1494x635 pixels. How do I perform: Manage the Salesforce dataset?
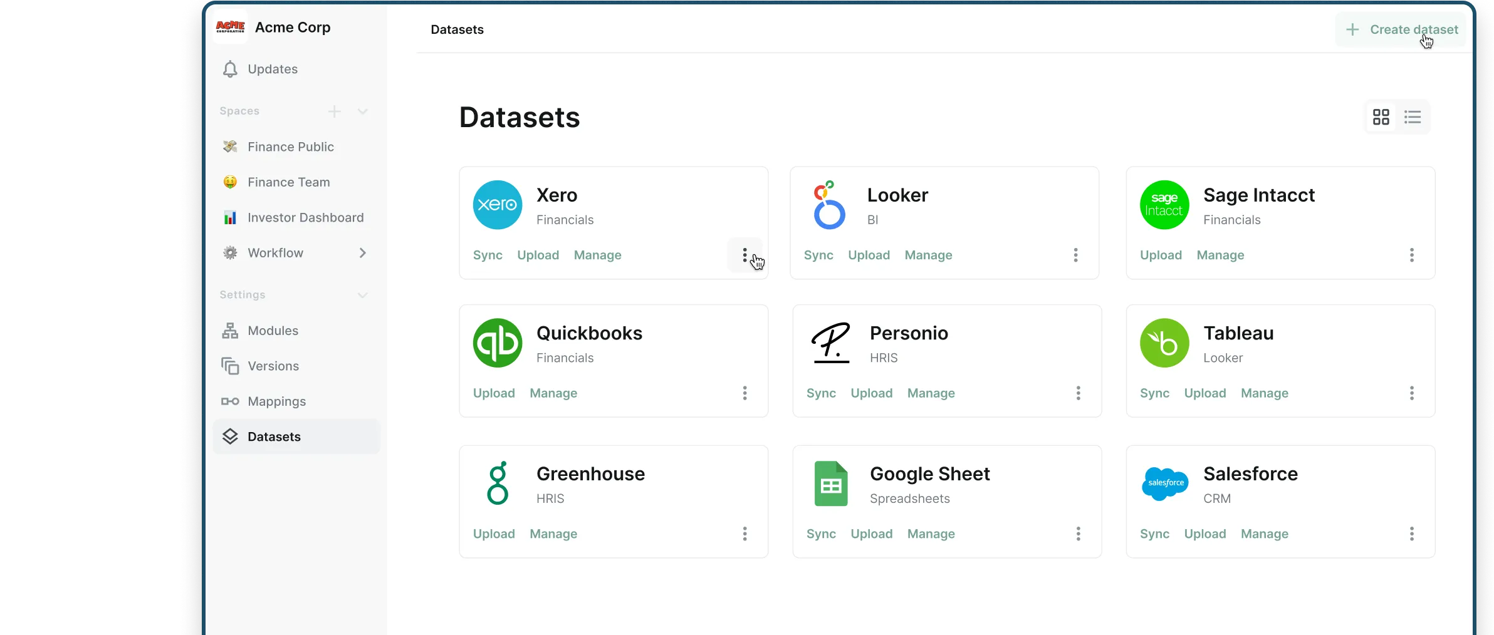pos(1265,534)
